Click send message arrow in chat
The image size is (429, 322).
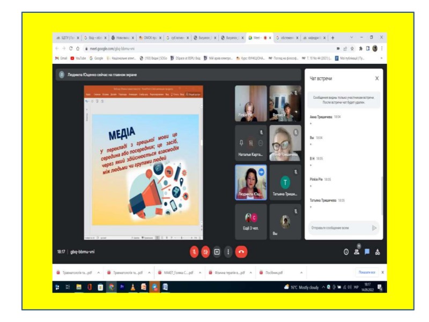tap(374, 228)
